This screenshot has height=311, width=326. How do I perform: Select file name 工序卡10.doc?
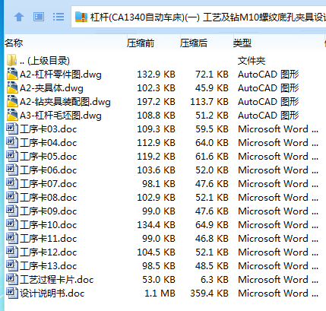[x=48, y=225]
